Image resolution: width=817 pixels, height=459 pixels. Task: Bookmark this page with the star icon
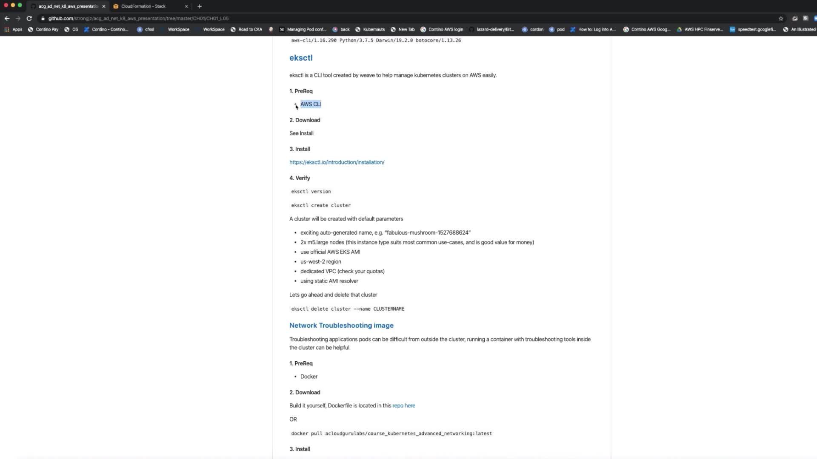[x=780, y=18]
